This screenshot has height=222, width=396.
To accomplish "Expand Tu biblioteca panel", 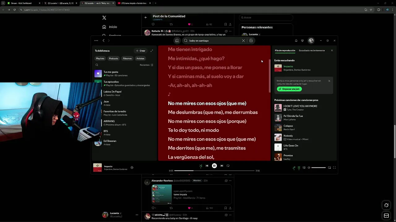I will tap(152, 51).
